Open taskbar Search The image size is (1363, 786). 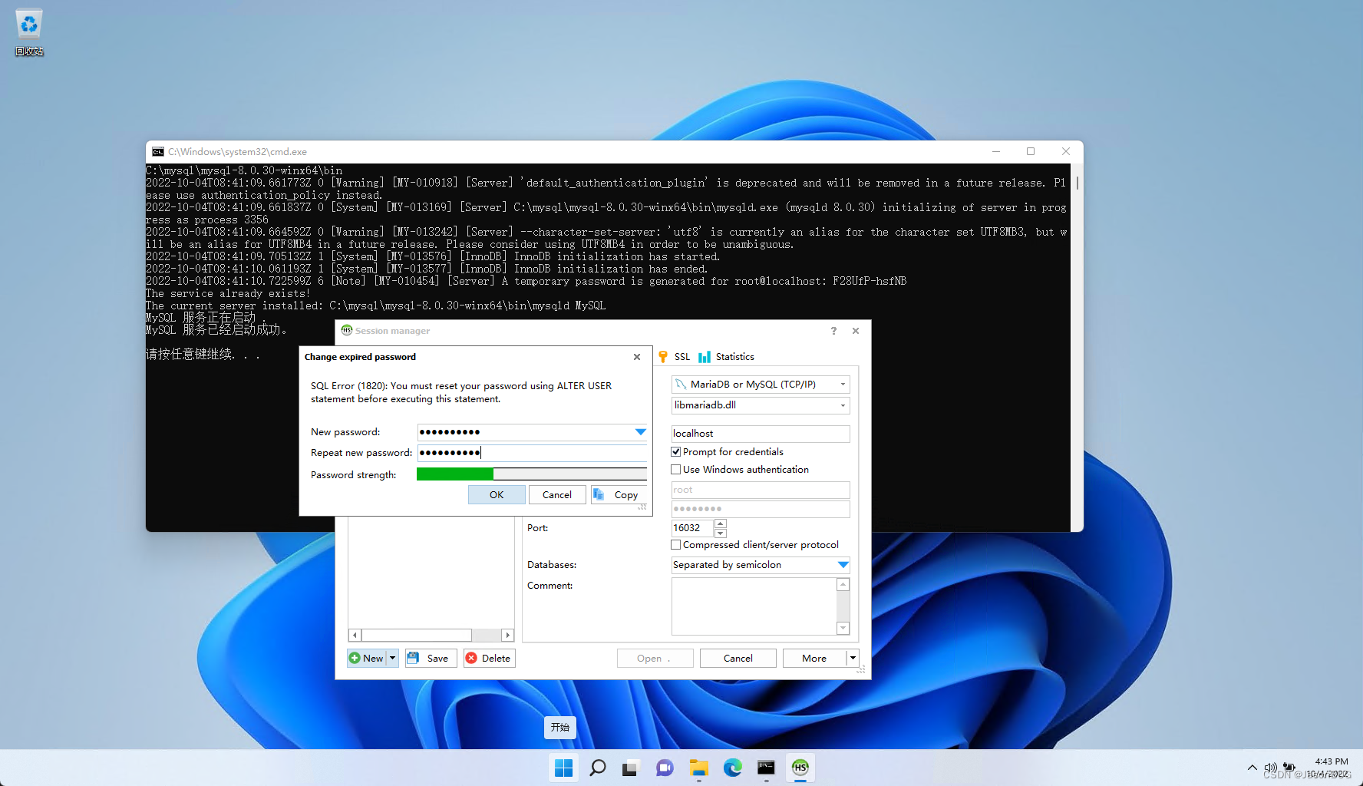(x=597, y=768)
